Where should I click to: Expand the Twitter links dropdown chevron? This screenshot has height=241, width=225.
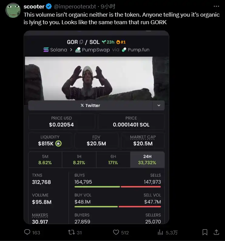pos(159,106)
